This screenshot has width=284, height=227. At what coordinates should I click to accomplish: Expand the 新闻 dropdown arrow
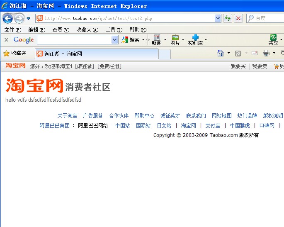tap(165, 39)
